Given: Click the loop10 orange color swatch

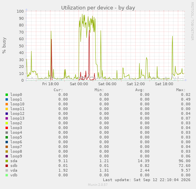Looking at the screenshot, I should pos(7,104).
